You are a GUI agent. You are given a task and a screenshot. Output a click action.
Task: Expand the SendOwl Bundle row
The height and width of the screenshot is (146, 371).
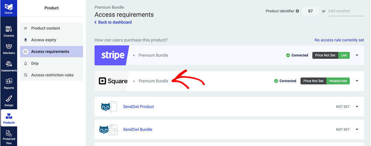tap(357, 129)
